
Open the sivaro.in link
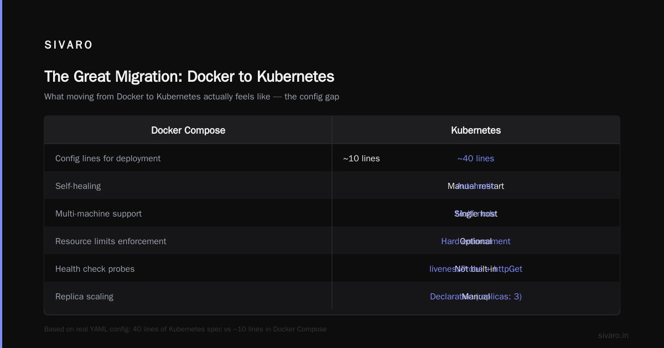coord(613,335)
